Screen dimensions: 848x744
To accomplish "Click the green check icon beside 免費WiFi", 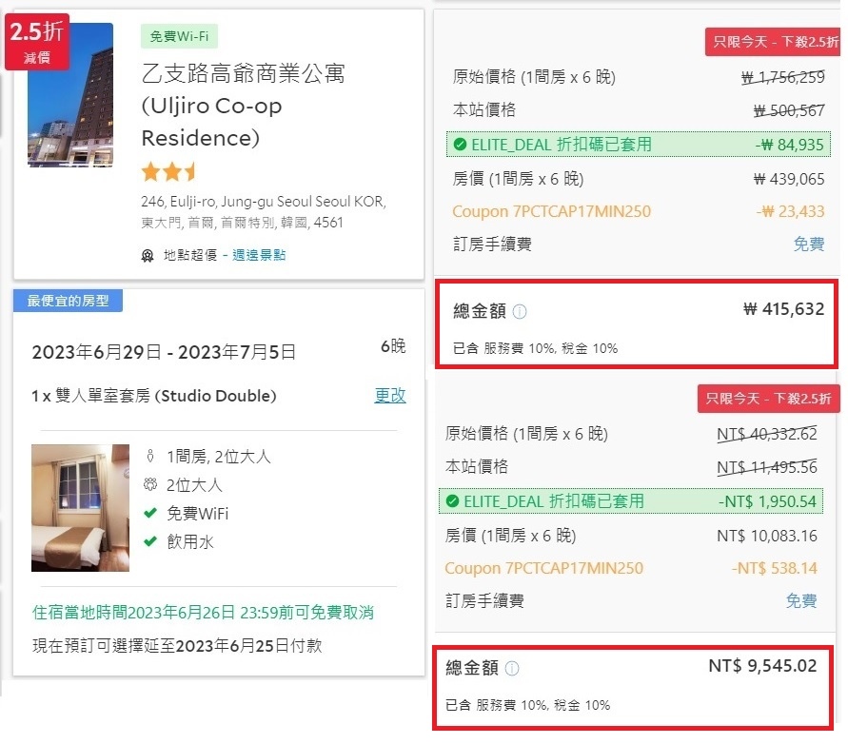I will 149,514.
